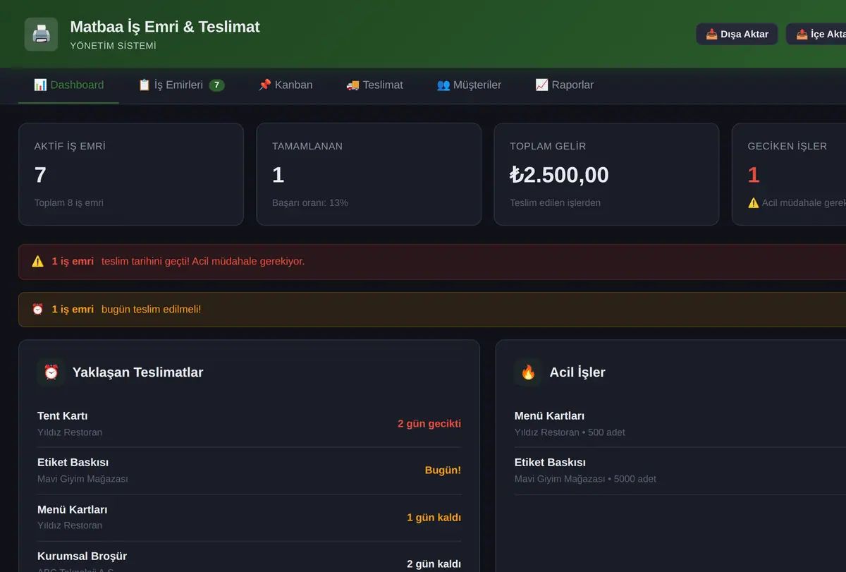Click the 'Bugün!' delivery status

[x=443, y=470]
